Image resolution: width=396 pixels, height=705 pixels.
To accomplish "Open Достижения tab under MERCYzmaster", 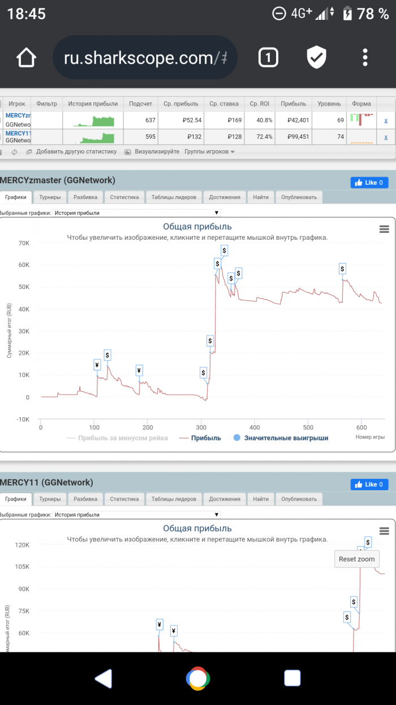I will (225, 197).
